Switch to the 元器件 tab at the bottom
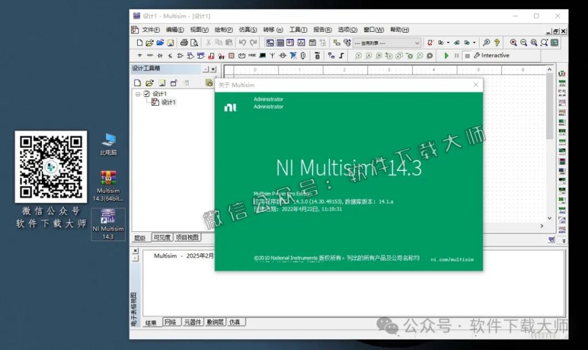588x350 pixels. pos(193,322)
